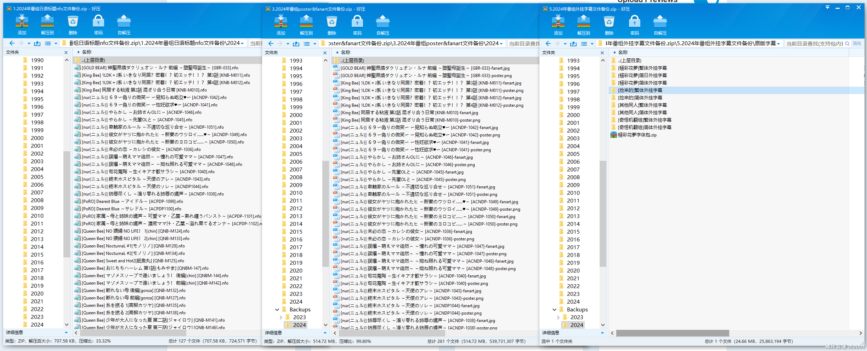Click vertical scrollbar of nfo folder tree
Screen dimensions: 867x351
click(66, 204)
